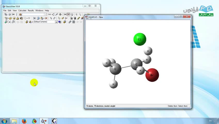
Task: Activate the Invert About Atom tool
Action: pyautogui.click(x=72, y=14)
